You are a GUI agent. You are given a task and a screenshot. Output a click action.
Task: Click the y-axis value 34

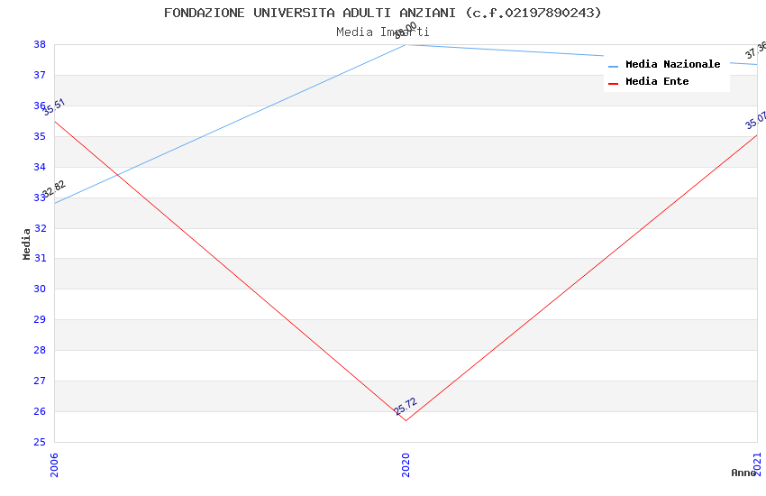[x=40, y=167]
